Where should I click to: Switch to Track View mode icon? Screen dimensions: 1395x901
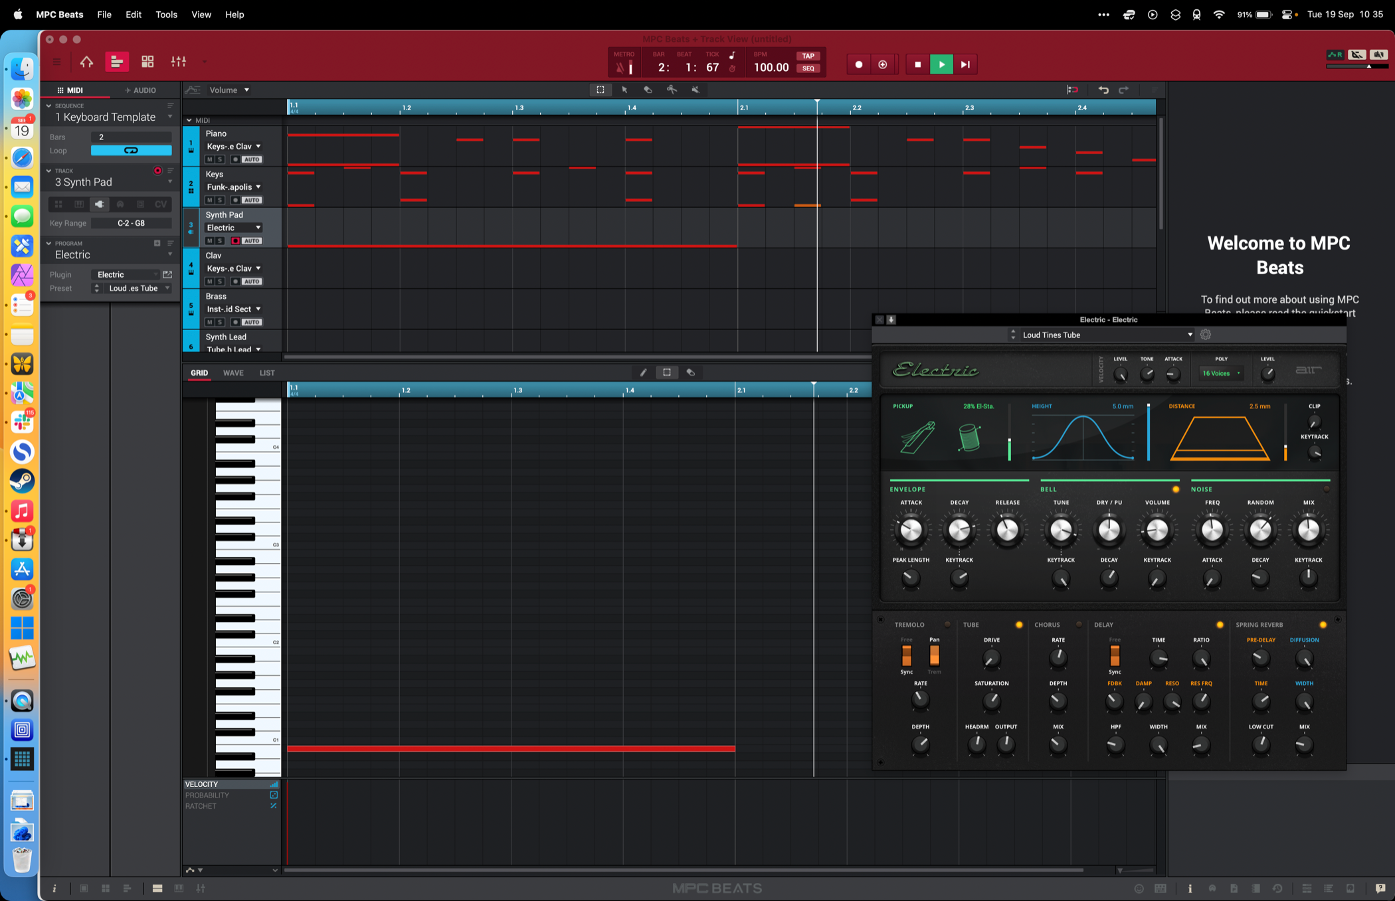point(116,62)
